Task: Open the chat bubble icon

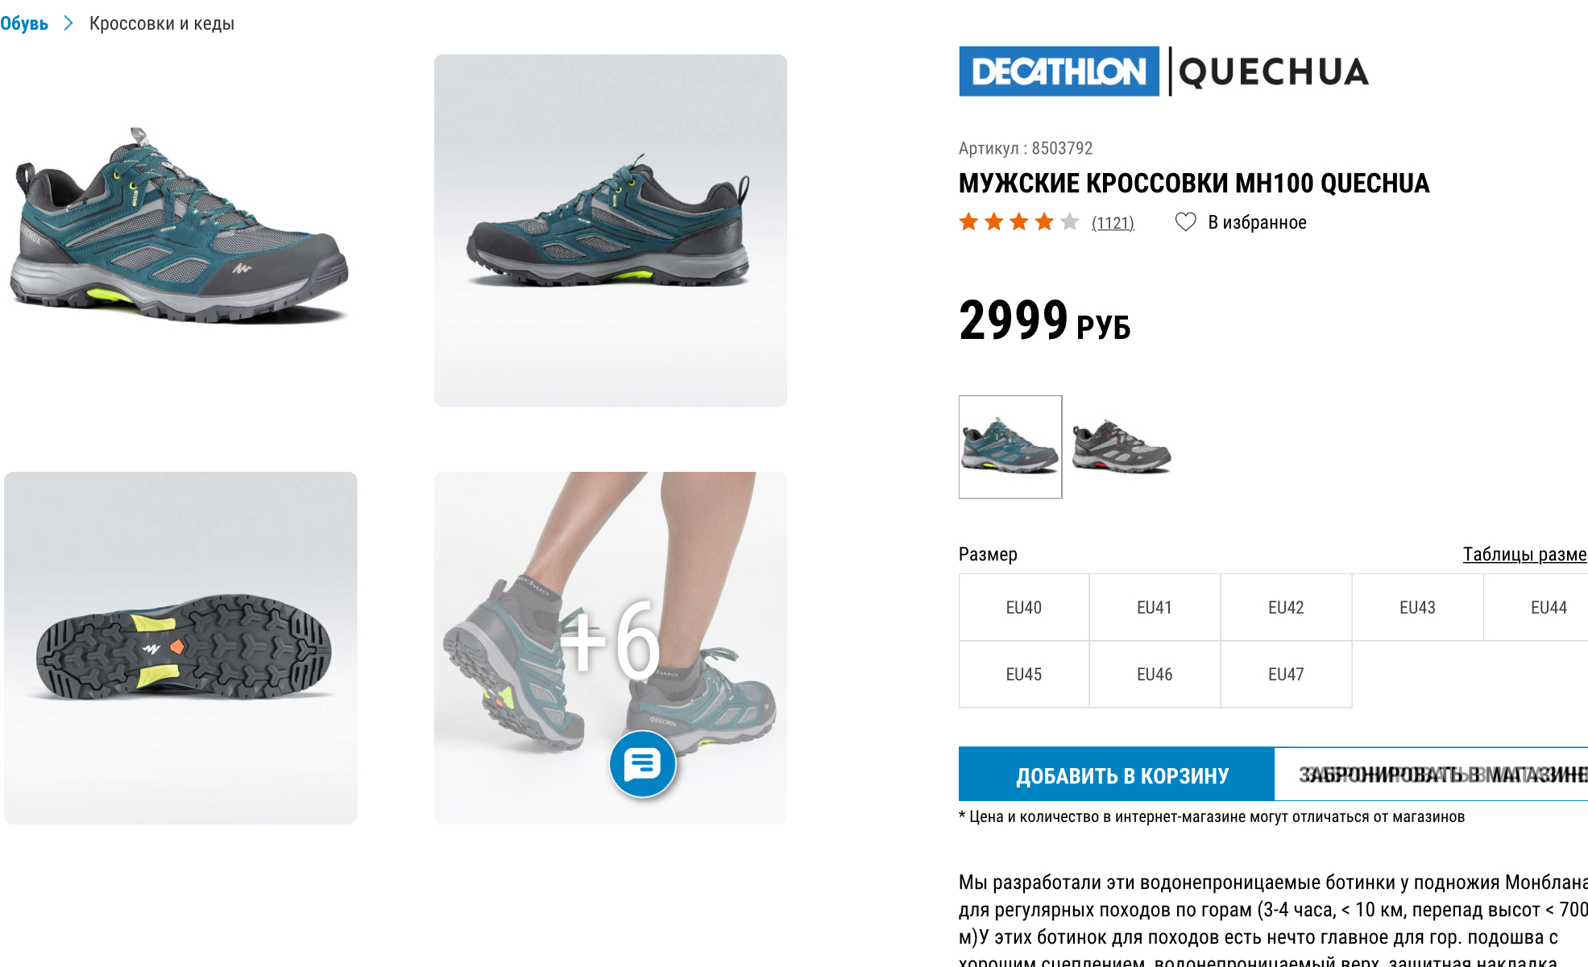Action: click(642, 764)
